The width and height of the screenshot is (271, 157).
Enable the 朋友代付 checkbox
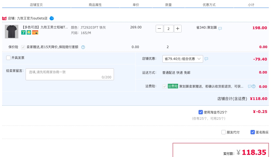224,132
